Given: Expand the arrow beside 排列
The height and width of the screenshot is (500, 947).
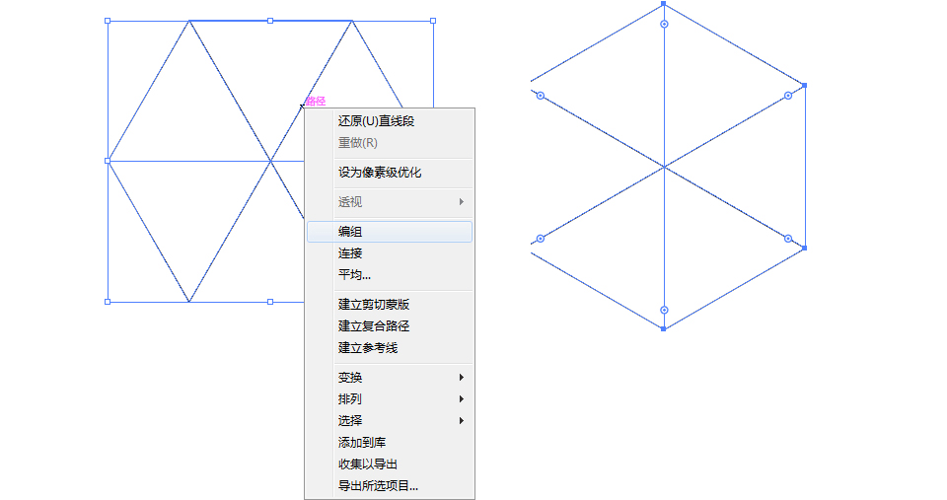Looking at the screenshot, I should click(462, 399).
